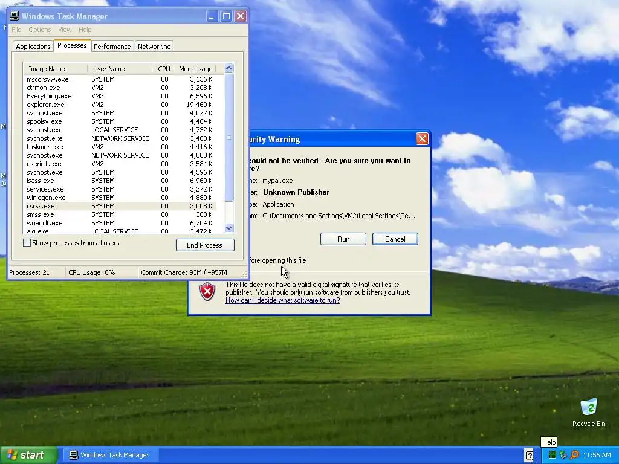The height and width of the screenshot is (464, 619).
Task: Click Cancel in the Security Warning
Action: tap(395, 239)
